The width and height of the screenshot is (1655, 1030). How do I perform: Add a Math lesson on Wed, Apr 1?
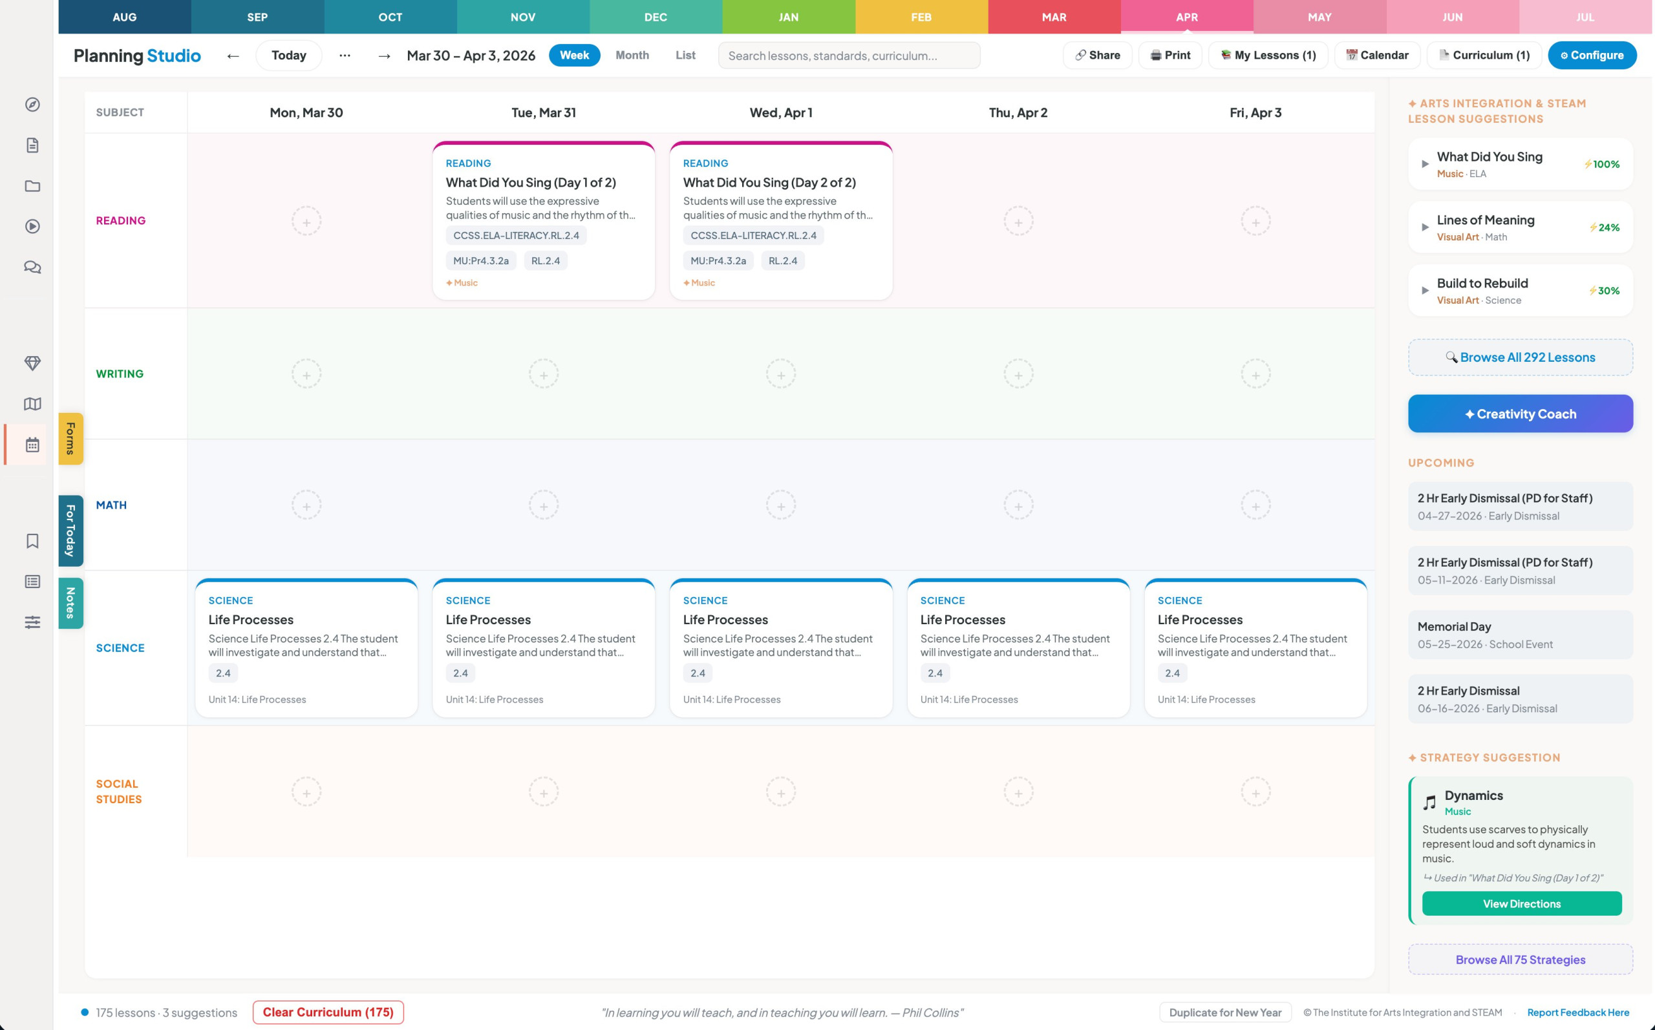tap(781, 505)
